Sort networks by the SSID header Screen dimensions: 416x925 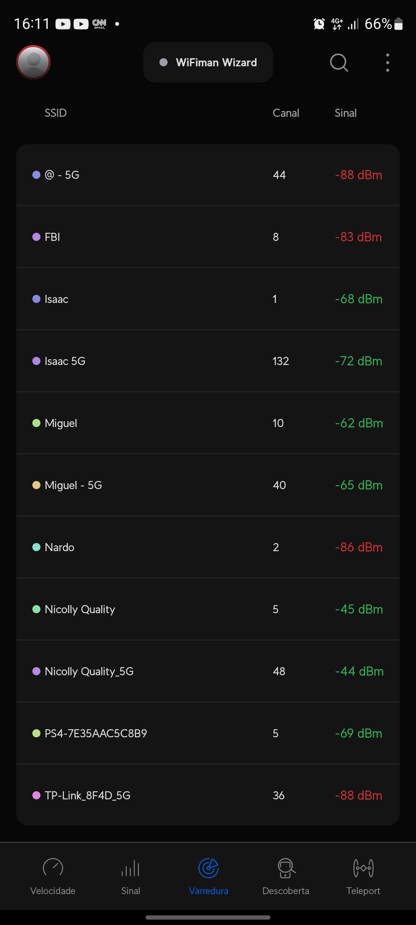[56, 113]
